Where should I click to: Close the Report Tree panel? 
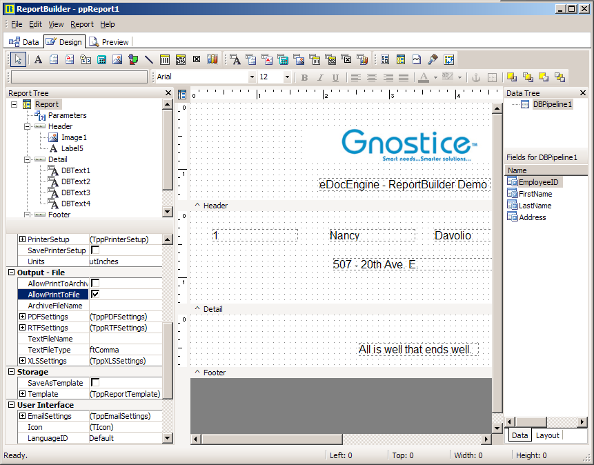click(x=168, y=93)
